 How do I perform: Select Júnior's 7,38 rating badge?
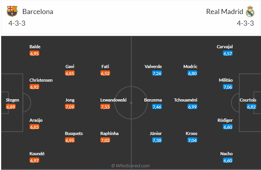click(x=157, y=140)
